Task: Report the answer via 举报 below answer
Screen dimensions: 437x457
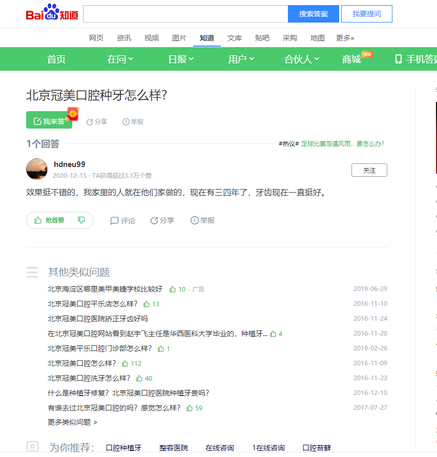Action: click(202, 221)
